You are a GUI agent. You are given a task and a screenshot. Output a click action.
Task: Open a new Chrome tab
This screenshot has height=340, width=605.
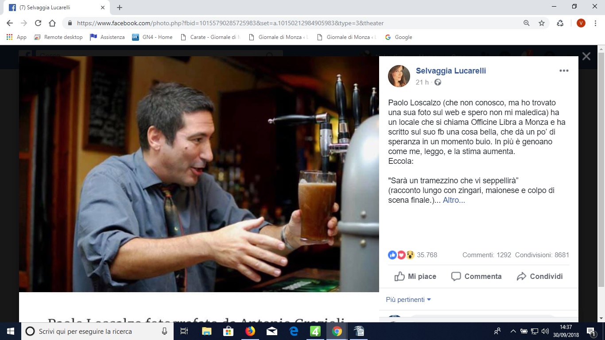click(120, 8)
